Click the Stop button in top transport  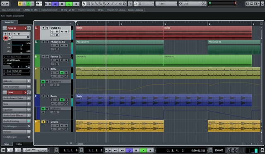tap(62, 4)
